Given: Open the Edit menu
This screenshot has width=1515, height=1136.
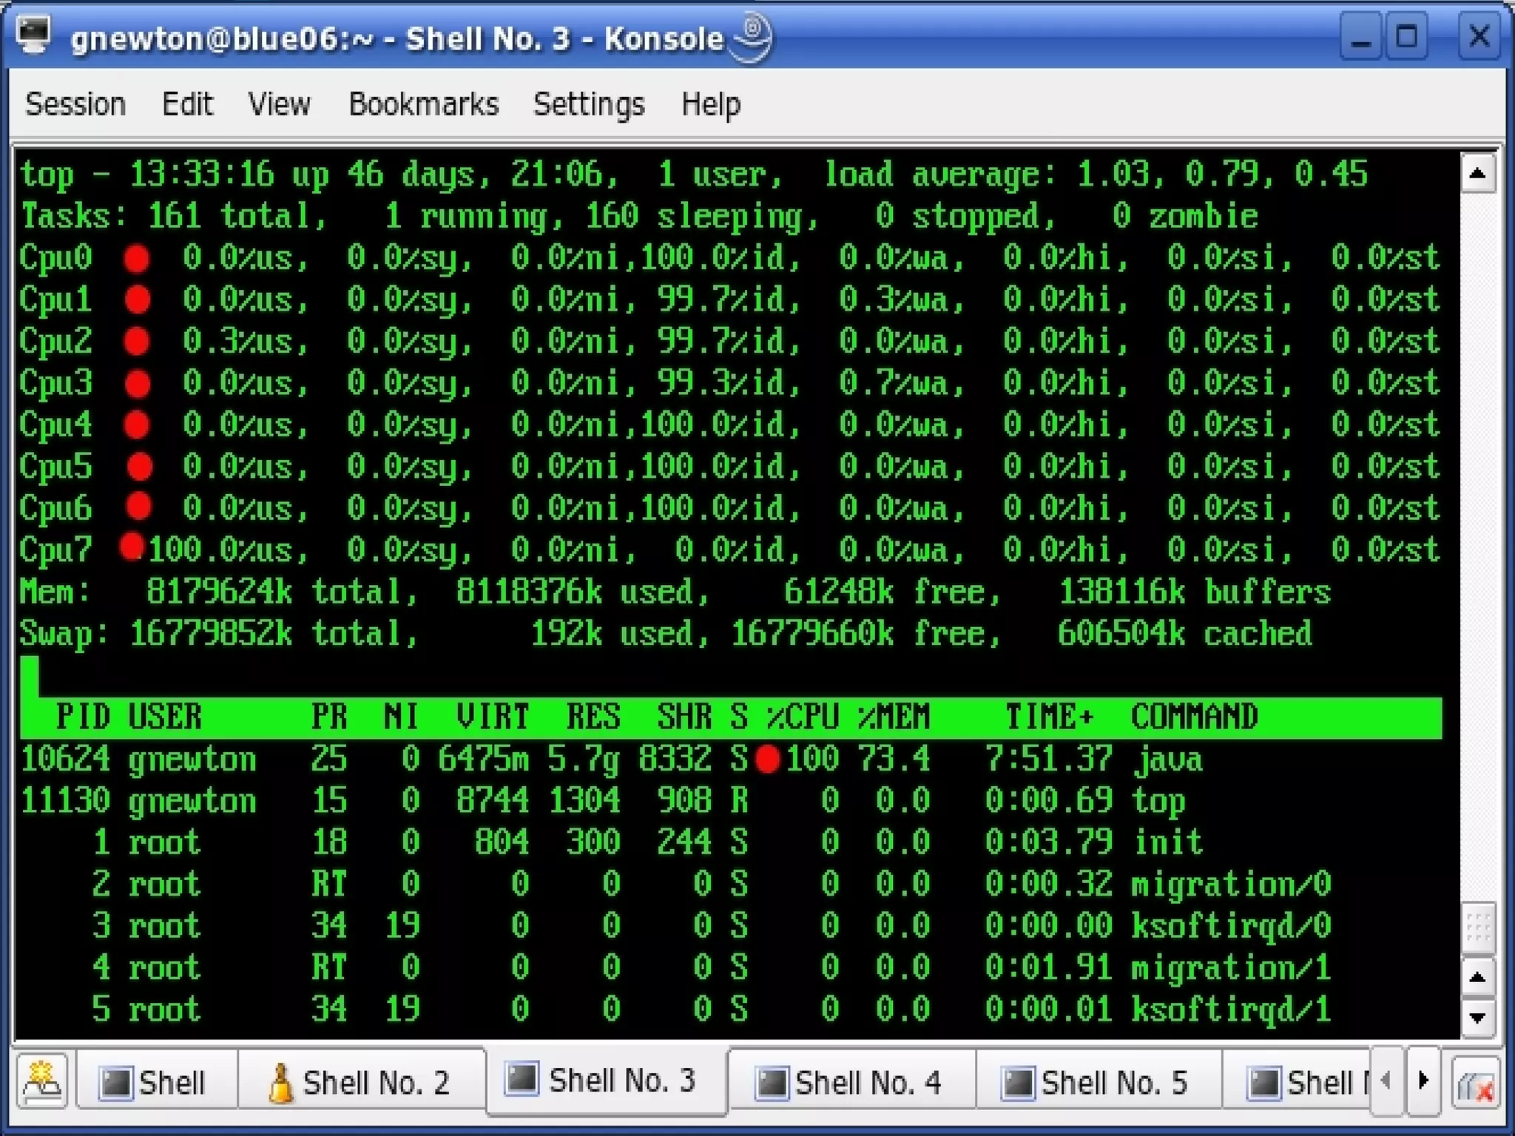Looking at the screenshot, I should point(187,104).
